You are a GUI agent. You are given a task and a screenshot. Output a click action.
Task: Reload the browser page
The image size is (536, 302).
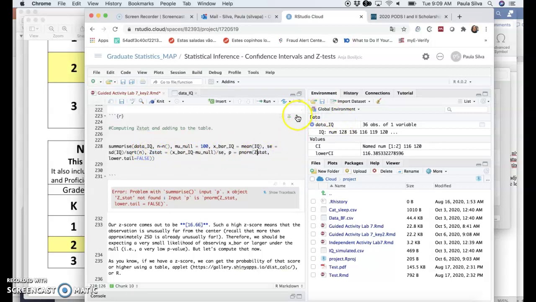coord(115,29)
